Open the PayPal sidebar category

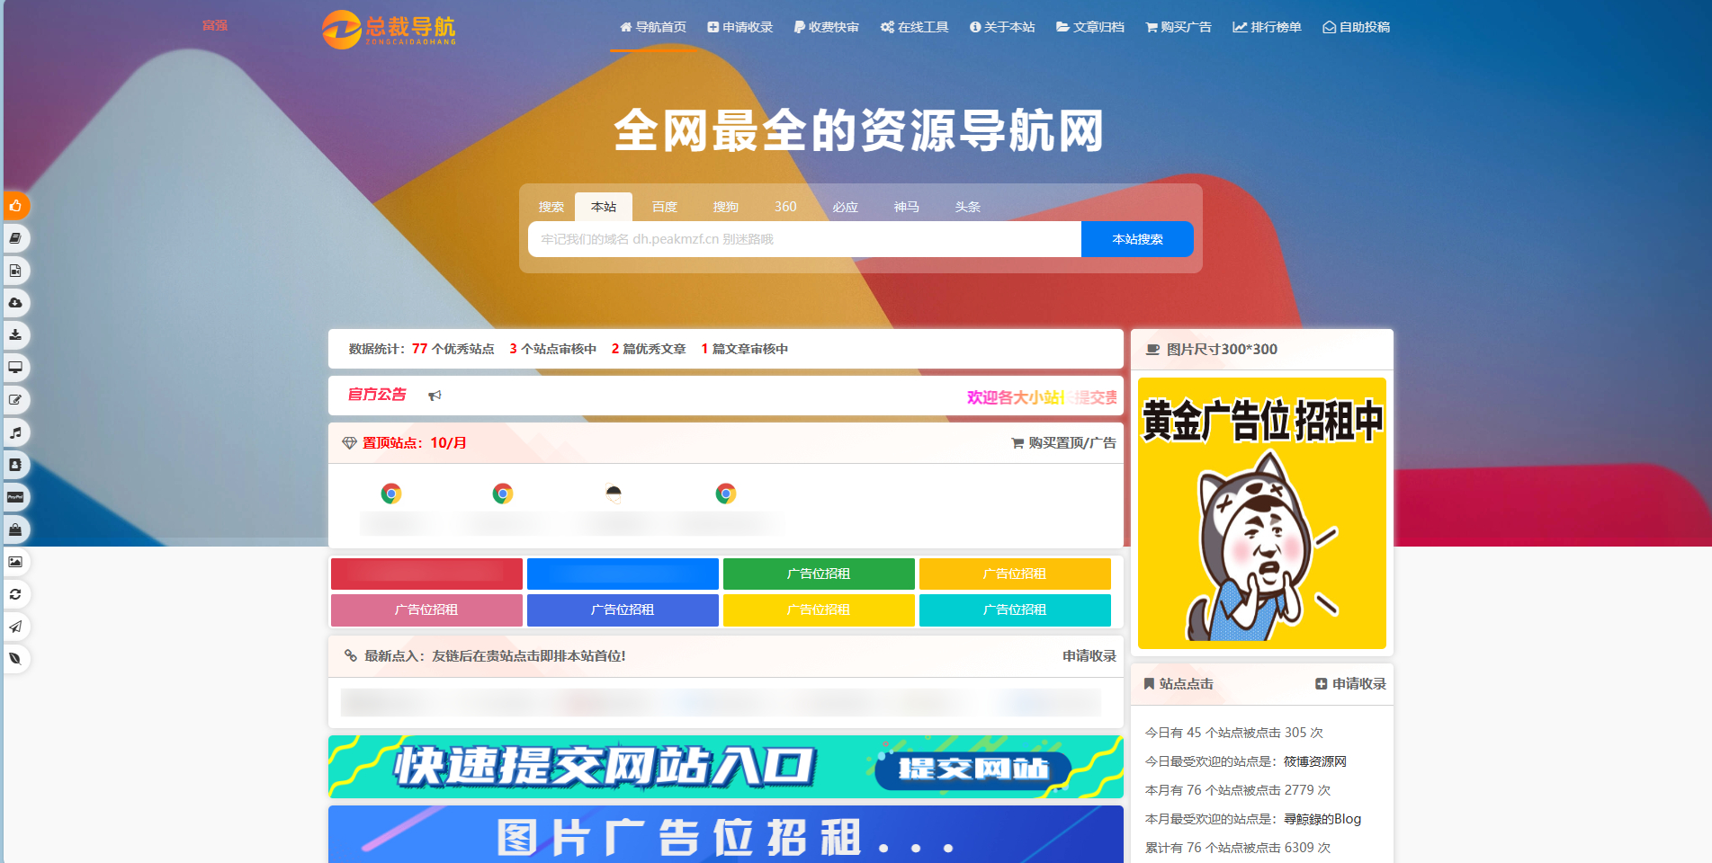click(15, 497)
